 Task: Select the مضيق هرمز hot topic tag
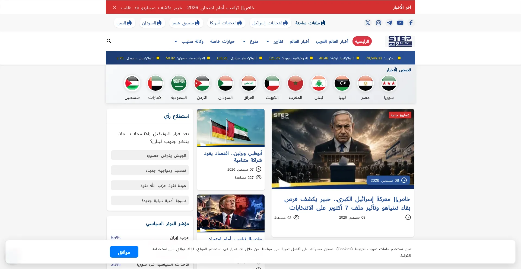(x=186, y=23)
